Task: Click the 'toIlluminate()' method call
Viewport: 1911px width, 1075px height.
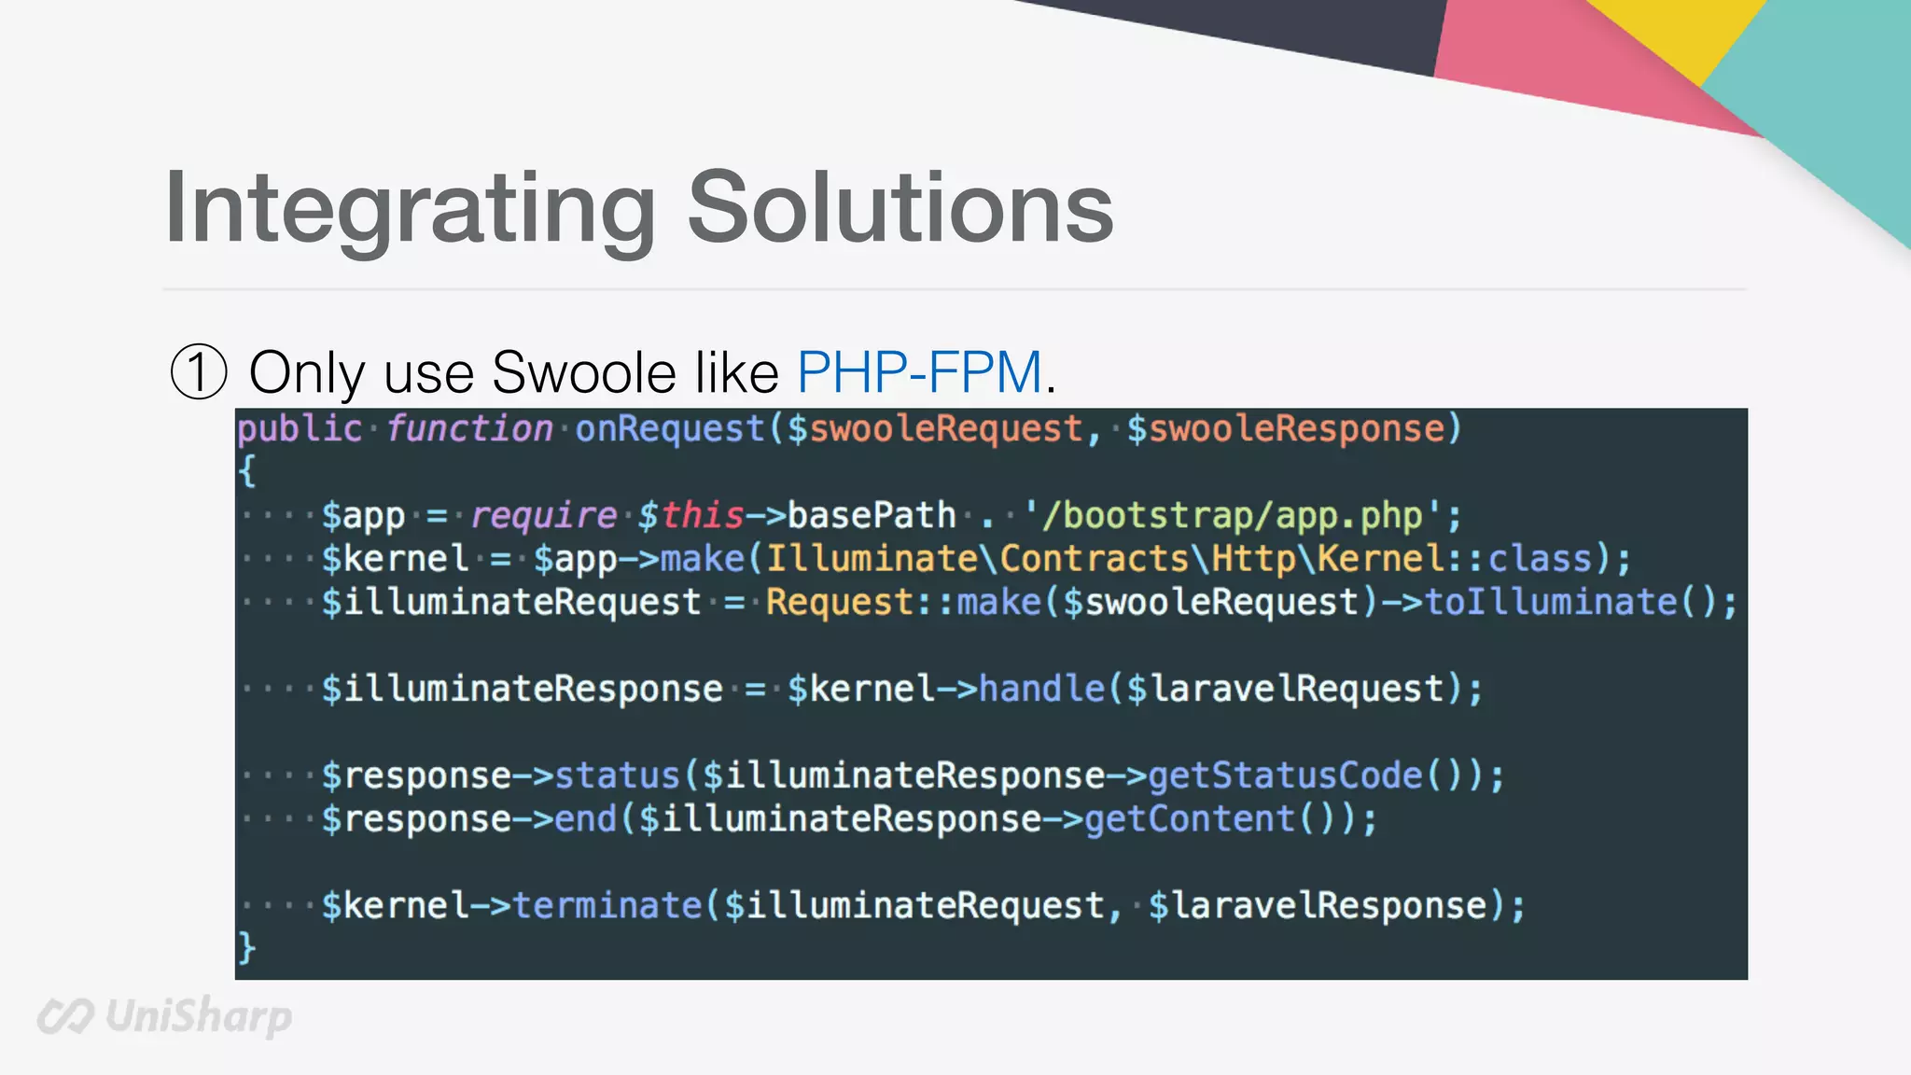Action: pyautogui.click(x=1570, y=602)
